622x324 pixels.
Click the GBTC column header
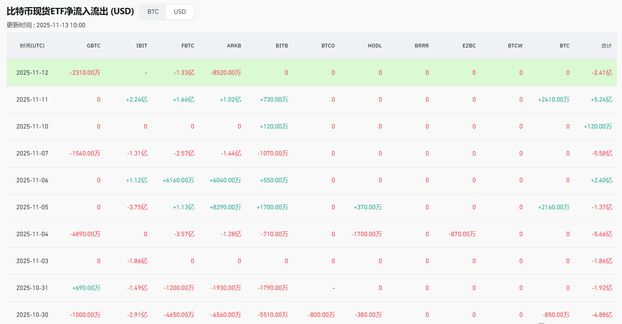(93, 46)
